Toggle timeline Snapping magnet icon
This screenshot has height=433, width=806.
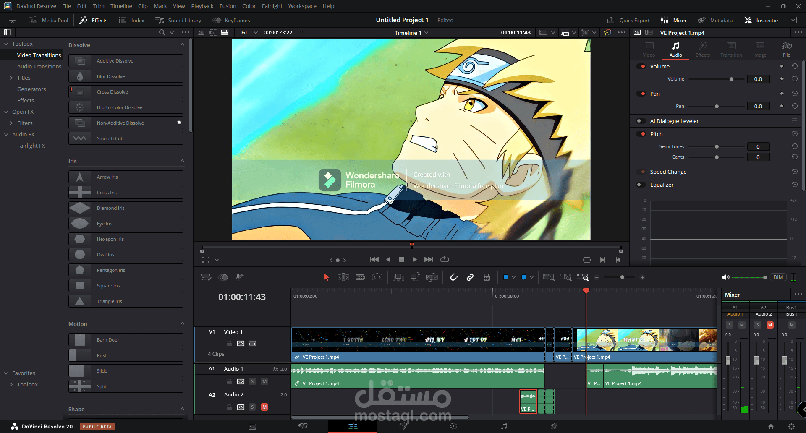(454, 277)
